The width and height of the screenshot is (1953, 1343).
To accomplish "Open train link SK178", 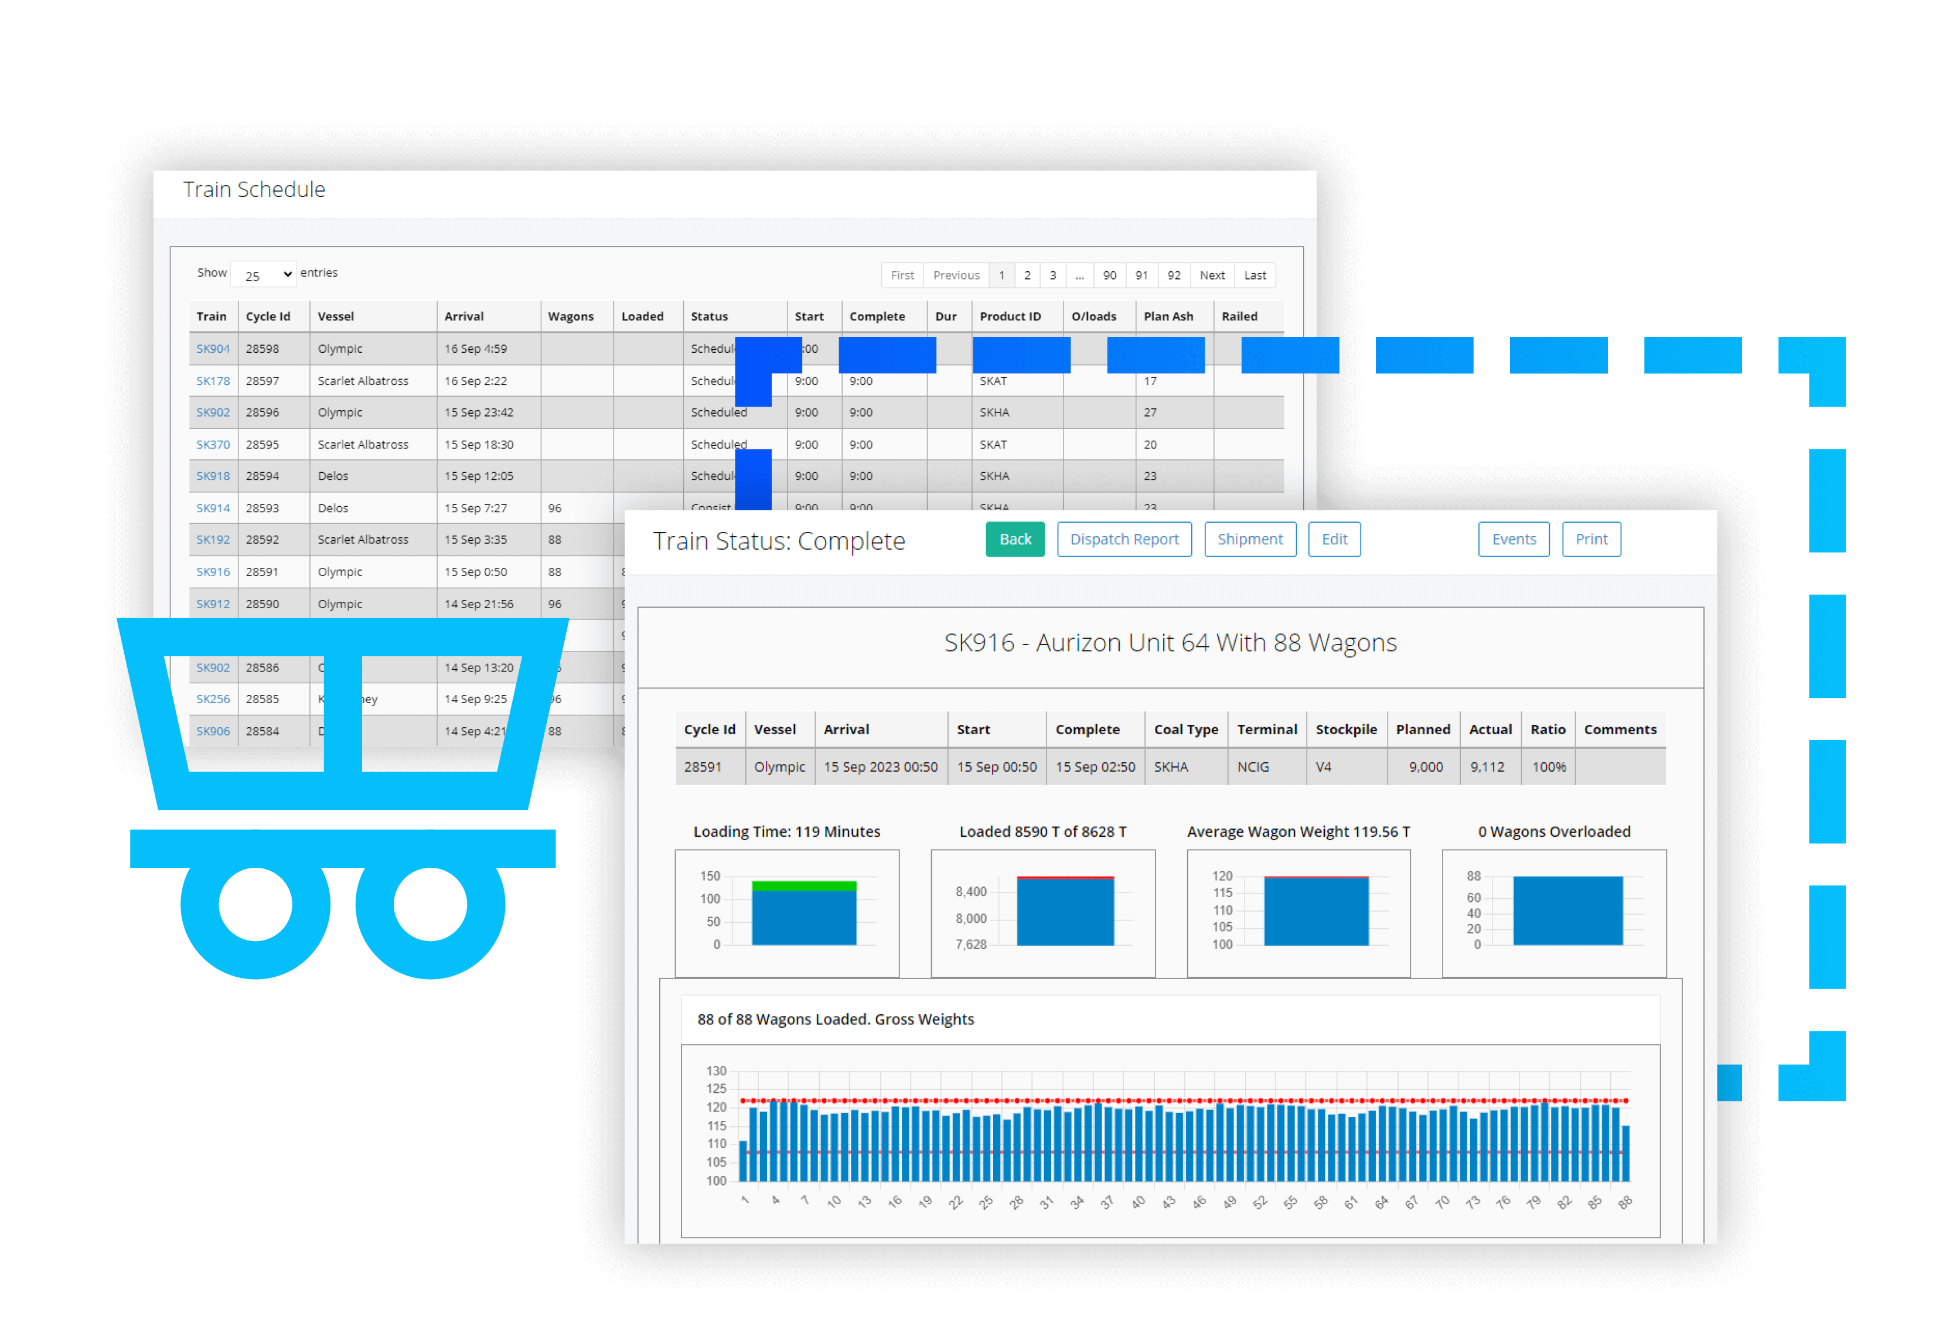I will 213,380.
